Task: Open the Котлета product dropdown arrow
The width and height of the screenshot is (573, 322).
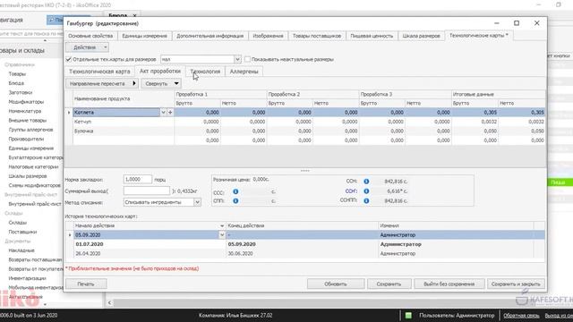Action: click(x=163, y=113)
